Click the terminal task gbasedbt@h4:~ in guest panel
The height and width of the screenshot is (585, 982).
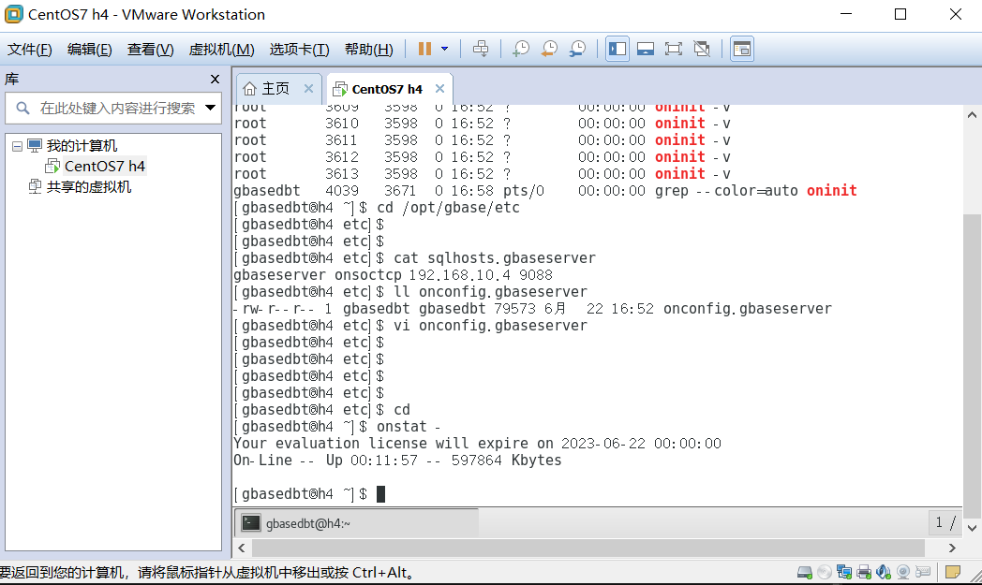point(356,523)
